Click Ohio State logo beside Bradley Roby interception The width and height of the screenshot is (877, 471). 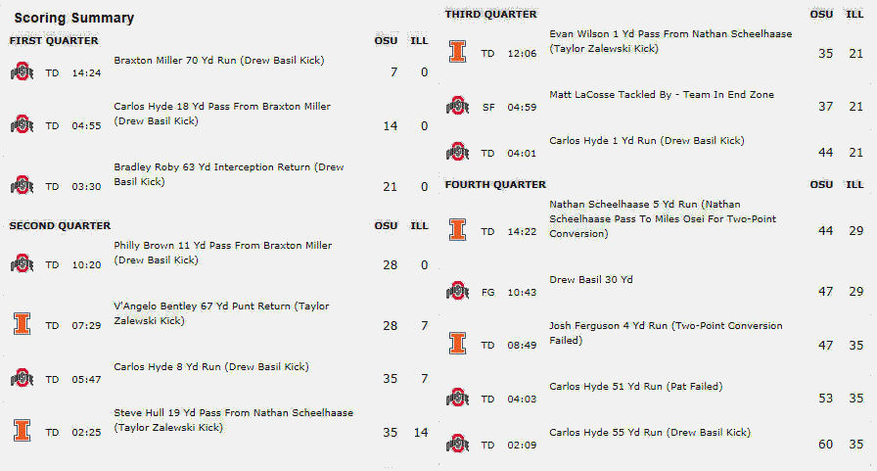coord(22,185)
